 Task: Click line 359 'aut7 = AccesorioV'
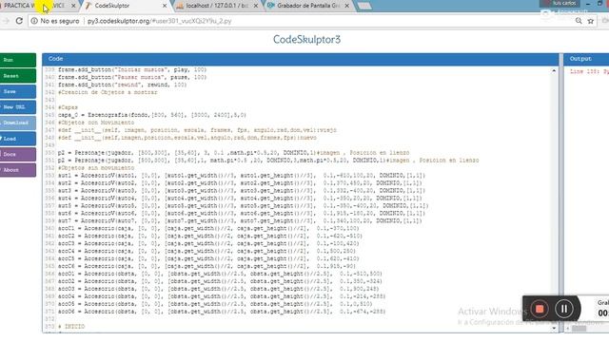coord(240,221)
